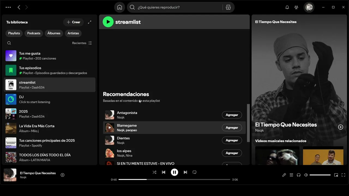Screen dimensions: 349x196
Task: Open Recientes sort dropdown
Action: click(x=82, y=43)
